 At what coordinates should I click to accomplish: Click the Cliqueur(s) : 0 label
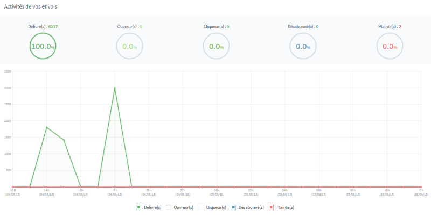[217, 26]
